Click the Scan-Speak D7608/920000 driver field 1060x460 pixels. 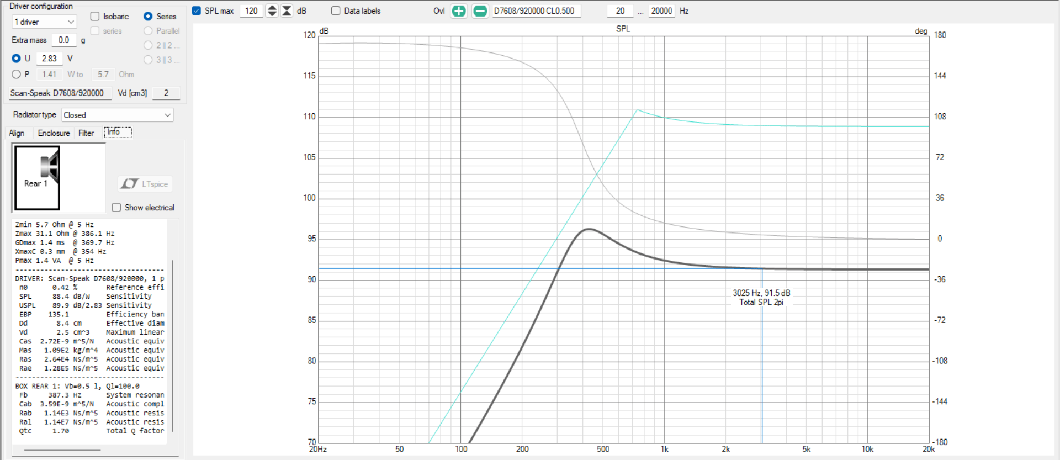[60, 93]
